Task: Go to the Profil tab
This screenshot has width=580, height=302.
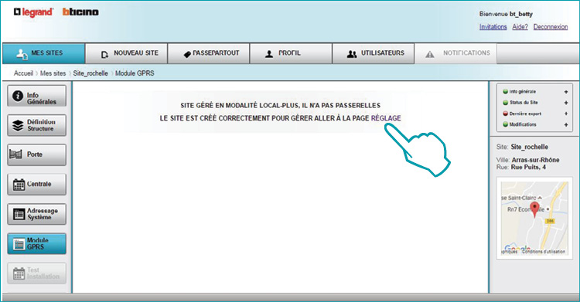Action: coord(291,53)
